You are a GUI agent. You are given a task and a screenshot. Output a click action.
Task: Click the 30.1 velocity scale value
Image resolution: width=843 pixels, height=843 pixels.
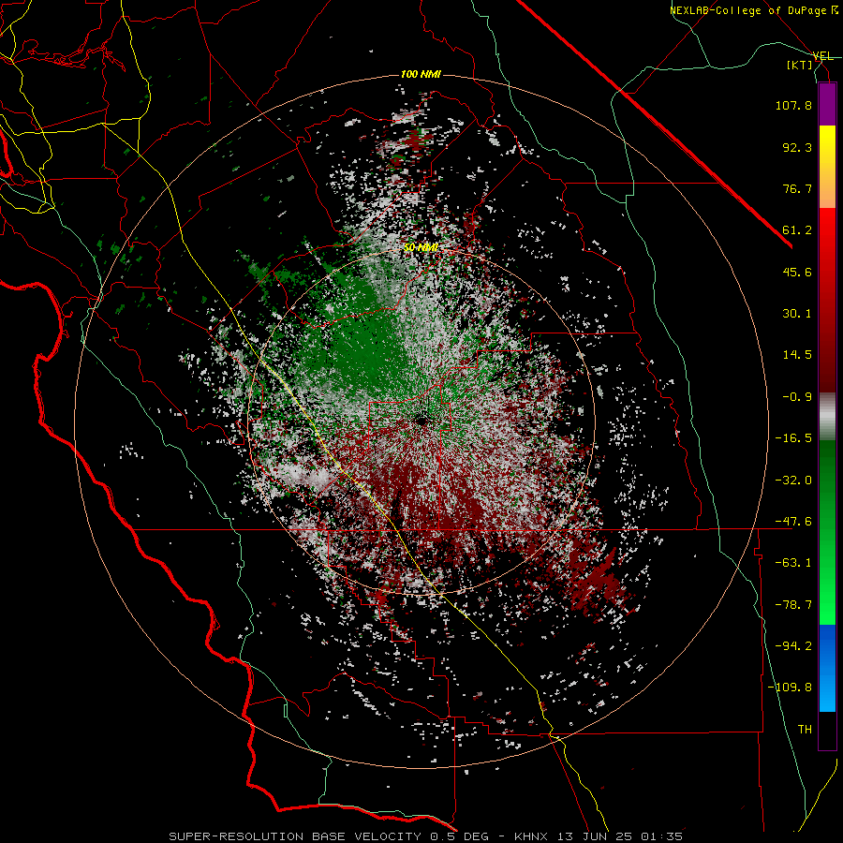pos(797,314)
